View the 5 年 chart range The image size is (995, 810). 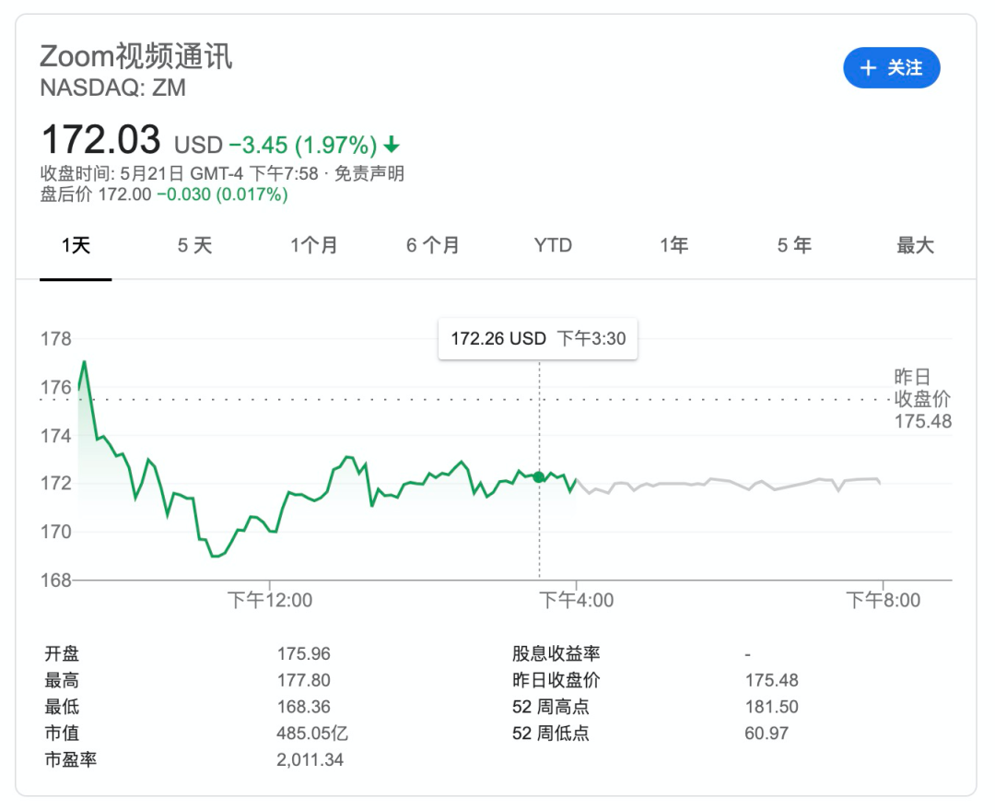tap(794, 245)
